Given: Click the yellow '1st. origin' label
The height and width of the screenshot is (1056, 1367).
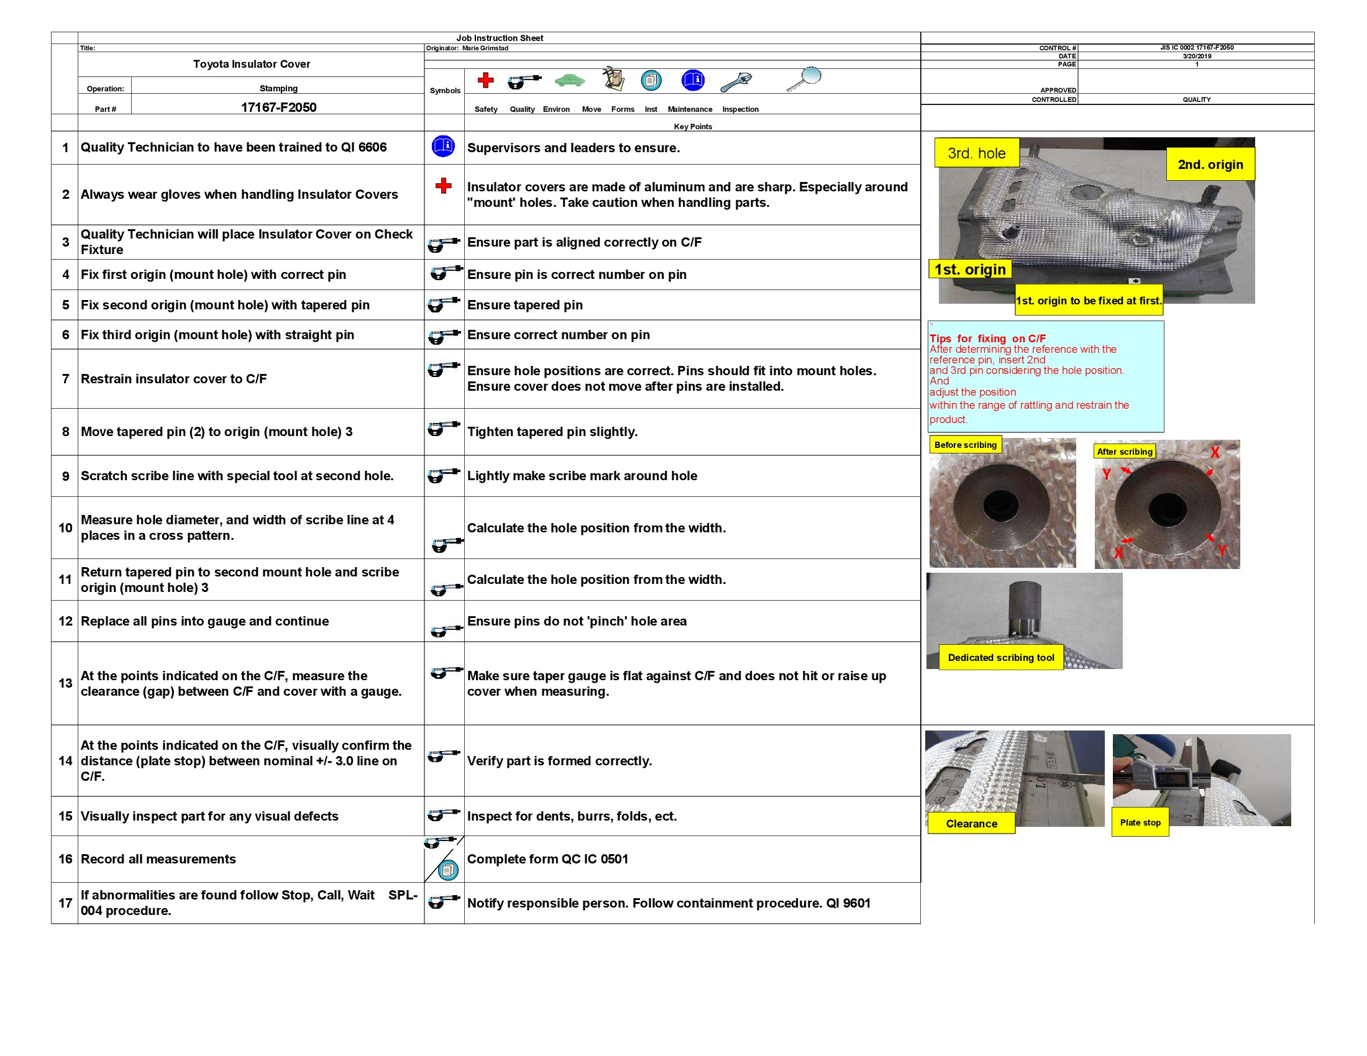Looking at the screenshot, I should tap(971, 269).
